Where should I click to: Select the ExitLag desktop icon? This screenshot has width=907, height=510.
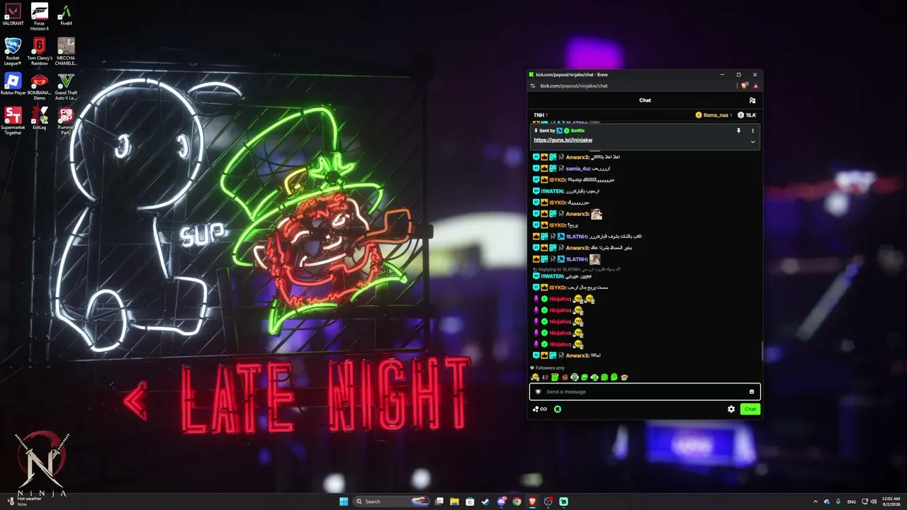click(40, 118)
